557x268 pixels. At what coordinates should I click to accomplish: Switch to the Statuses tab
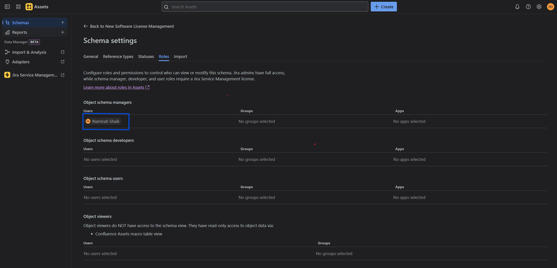tap(146, 56)
